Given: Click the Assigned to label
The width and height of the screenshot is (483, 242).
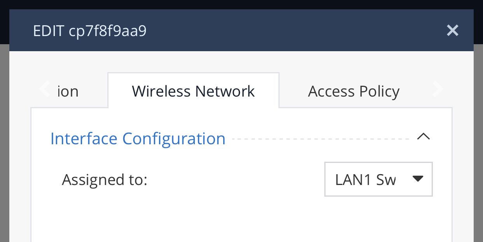Looking at the screenshot, I should tap(105, 180).
